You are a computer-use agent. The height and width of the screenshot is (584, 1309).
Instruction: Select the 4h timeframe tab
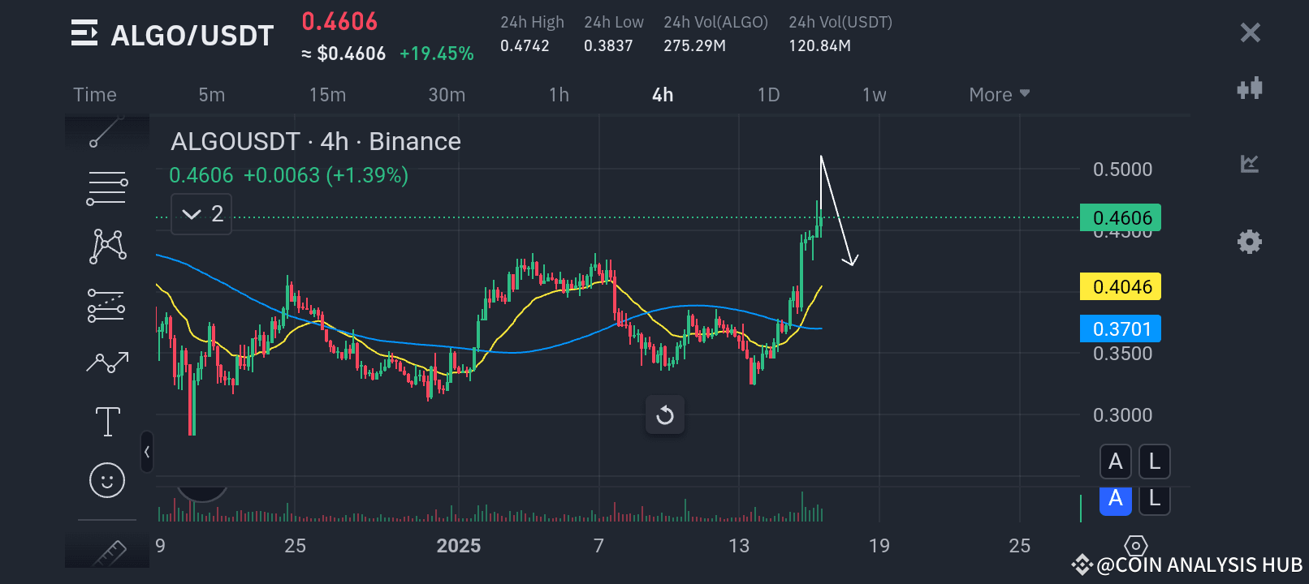pos(663,95)
